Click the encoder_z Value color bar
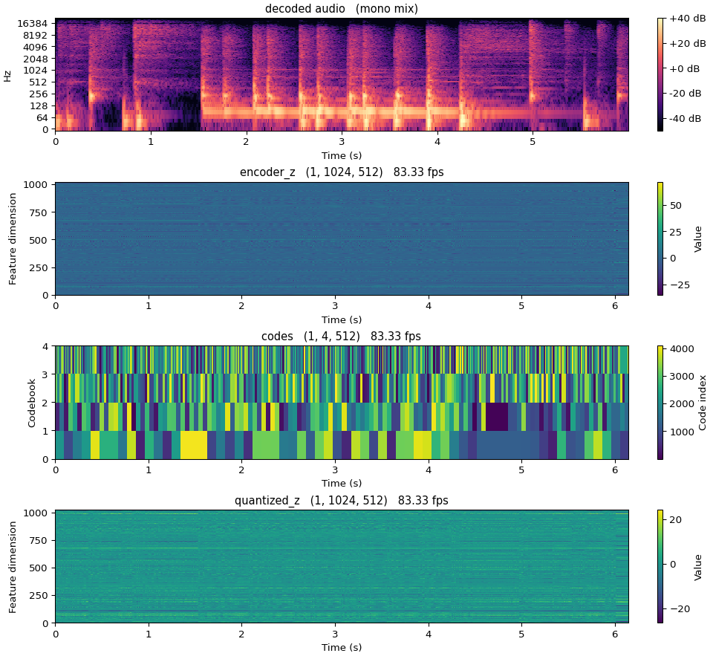Image resolution: width=713 pixels, height=656 pixels. tap(660, 238)
